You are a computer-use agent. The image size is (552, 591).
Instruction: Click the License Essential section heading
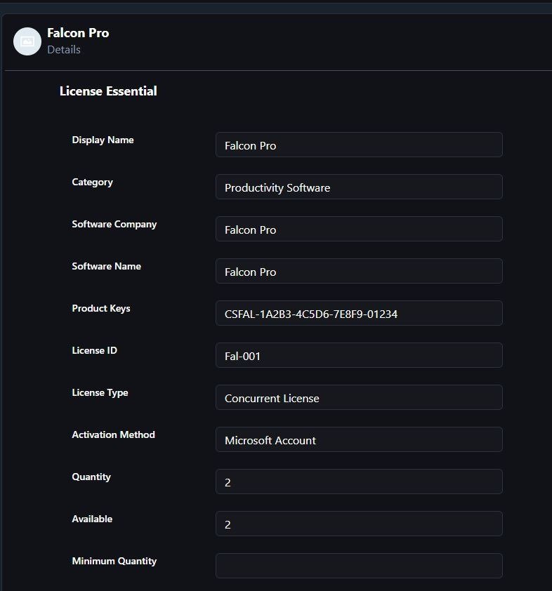point(108,91)
